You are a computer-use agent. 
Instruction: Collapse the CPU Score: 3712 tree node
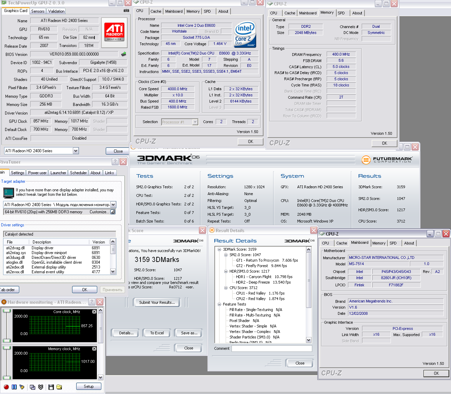click(226, 288)
